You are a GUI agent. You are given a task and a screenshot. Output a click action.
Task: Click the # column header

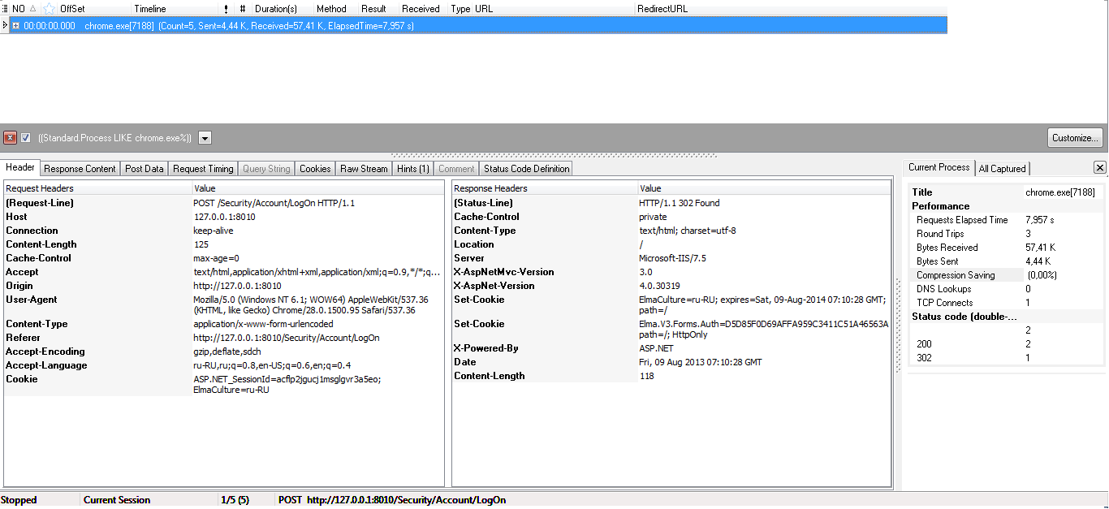[243, 9]
